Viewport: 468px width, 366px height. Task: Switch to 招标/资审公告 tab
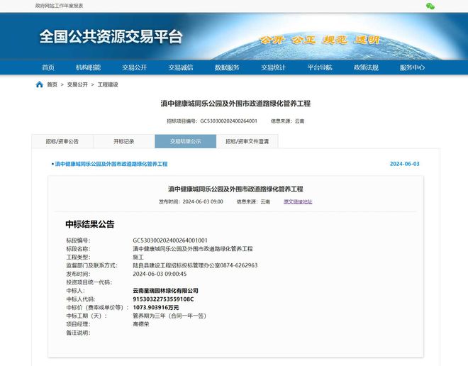[x=62, y=141]
